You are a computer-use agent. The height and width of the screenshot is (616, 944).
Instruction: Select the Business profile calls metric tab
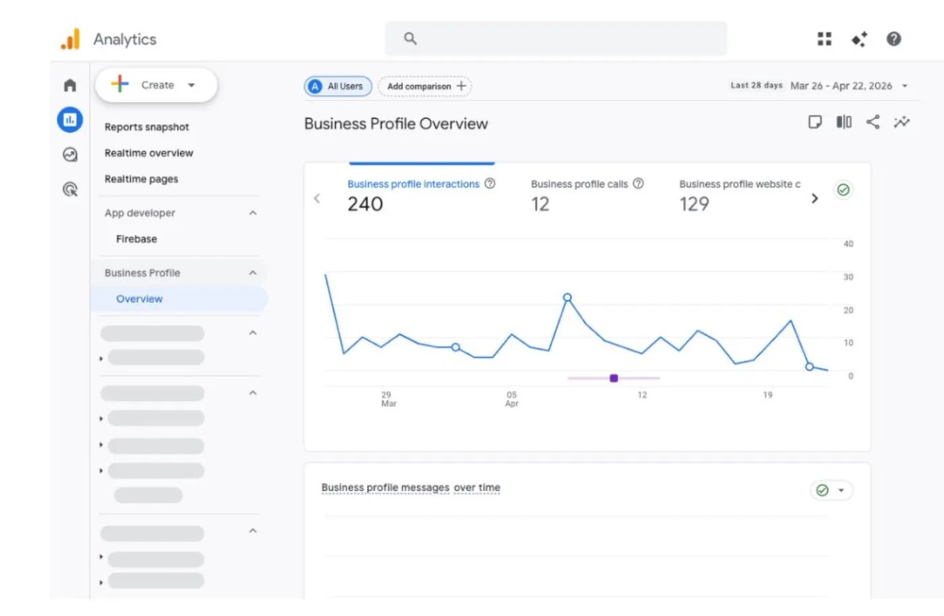click(587, 194)
